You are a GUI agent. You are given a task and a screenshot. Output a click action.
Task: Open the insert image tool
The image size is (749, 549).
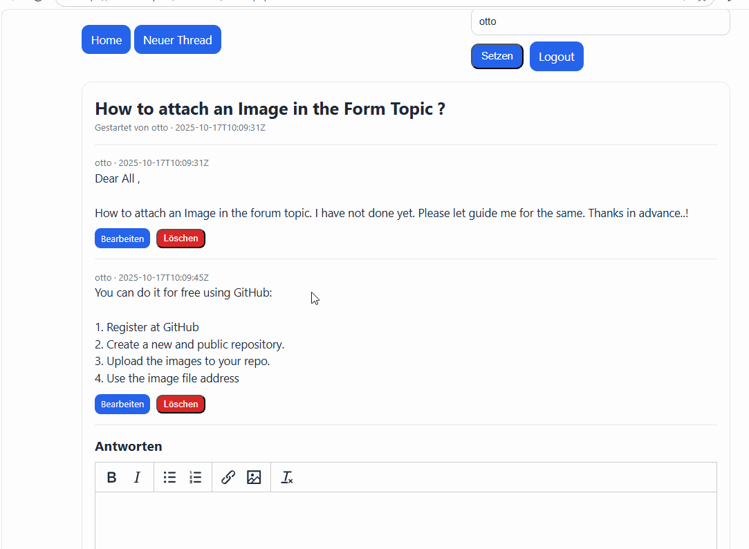coord(254,477)
